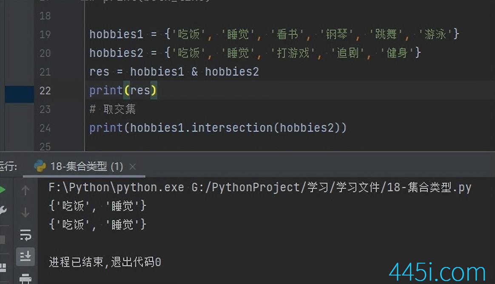Viewport: 495px width, 284px height.
Task: Toggle soft-wrap in run console
Action: (x=25, y=234)
